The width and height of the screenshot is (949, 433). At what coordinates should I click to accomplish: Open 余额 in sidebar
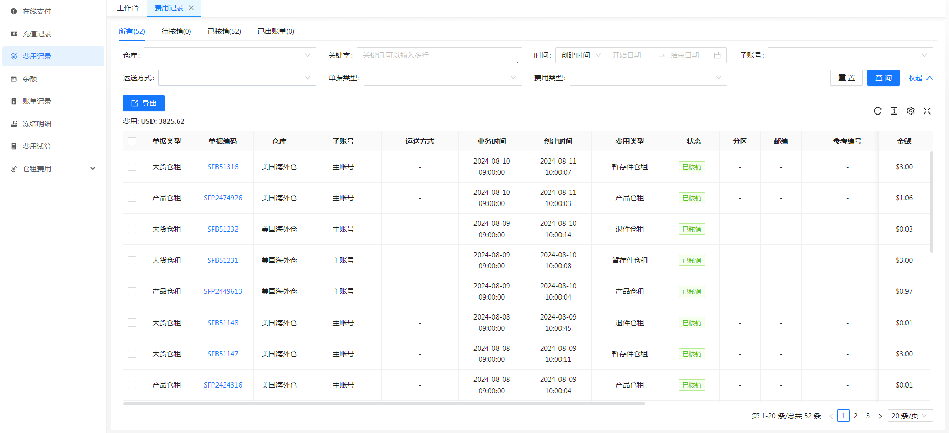pyautogui.click(x=30, y=79)
